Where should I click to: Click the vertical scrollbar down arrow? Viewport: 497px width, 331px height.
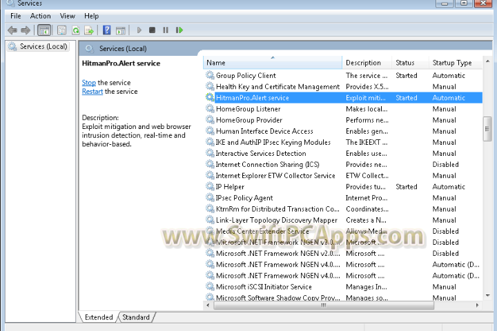(x=487, y=296)
